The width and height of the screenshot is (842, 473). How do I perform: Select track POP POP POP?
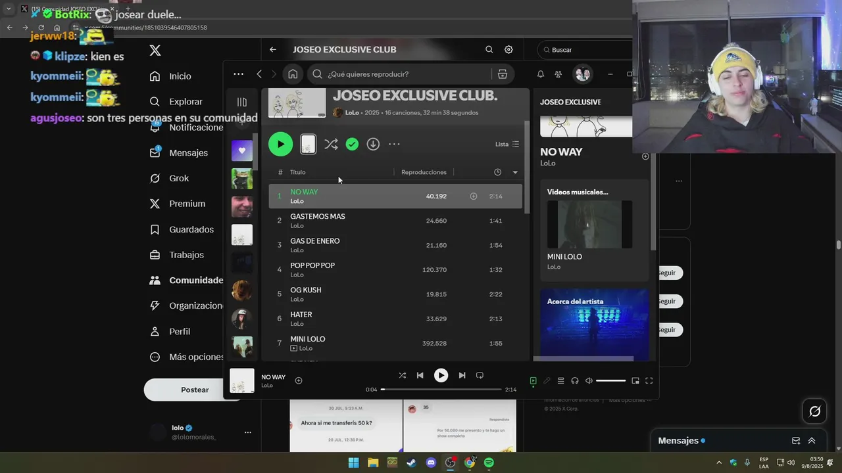[395, 269]
